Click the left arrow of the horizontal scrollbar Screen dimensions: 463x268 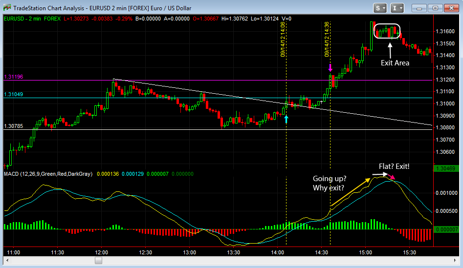8,260
